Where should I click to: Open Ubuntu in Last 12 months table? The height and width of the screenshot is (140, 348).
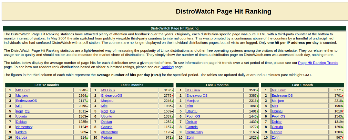point(21,116)
